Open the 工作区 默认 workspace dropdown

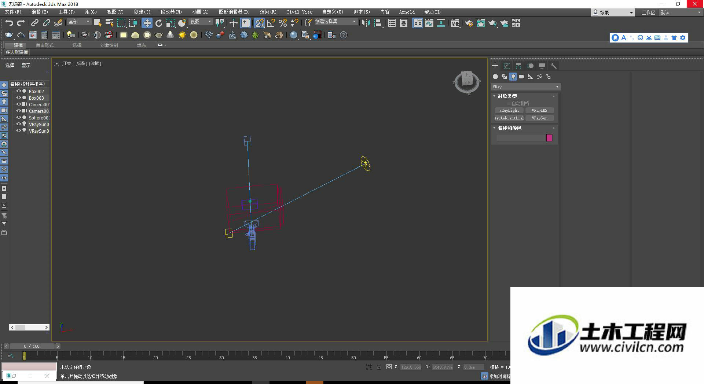[680, 12]
